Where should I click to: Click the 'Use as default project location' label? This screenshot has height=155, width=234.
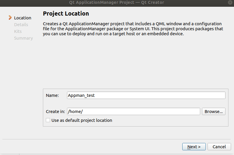pos(82,120)
